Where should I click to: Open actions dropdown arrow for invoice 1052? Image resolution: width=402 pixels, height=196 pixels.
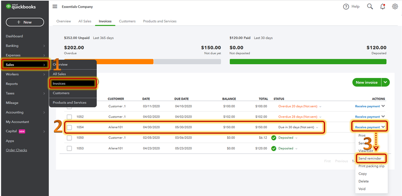pos(383,116)
